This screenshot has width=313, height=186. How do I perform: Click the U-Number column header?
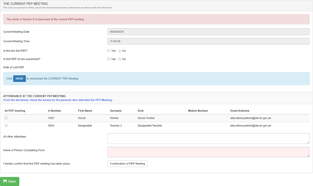point(55,110)
